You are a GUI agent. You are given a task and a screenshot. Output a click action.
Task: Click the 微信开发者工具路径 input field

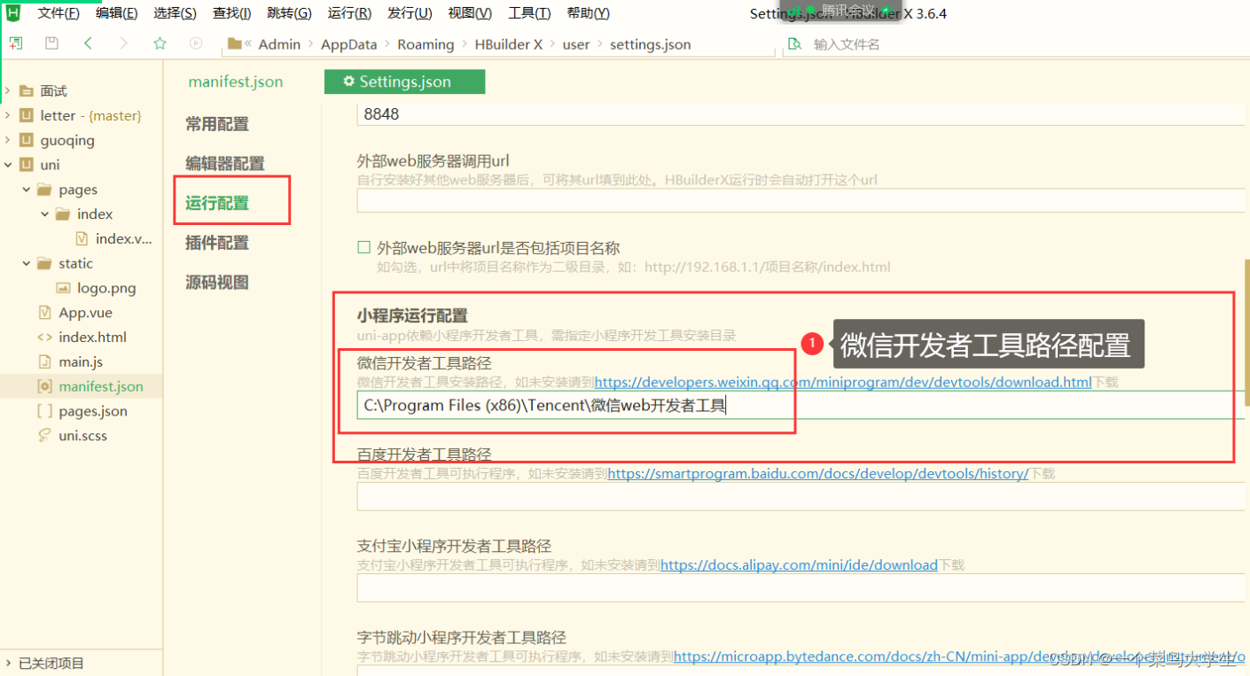click(x=801, y=406)
